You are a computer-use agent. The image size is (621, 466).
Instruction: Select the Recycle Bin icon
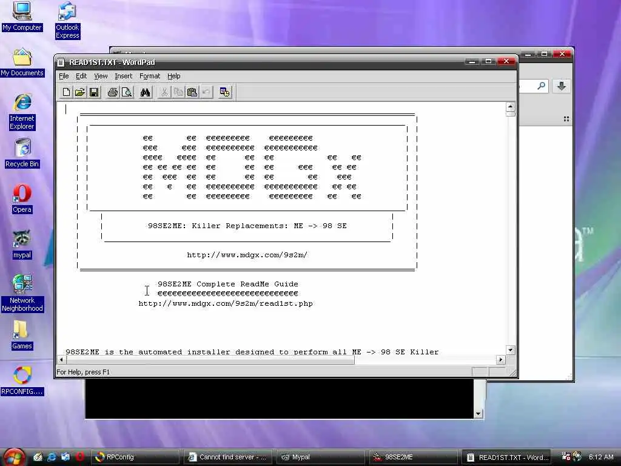tap(22, 154)
